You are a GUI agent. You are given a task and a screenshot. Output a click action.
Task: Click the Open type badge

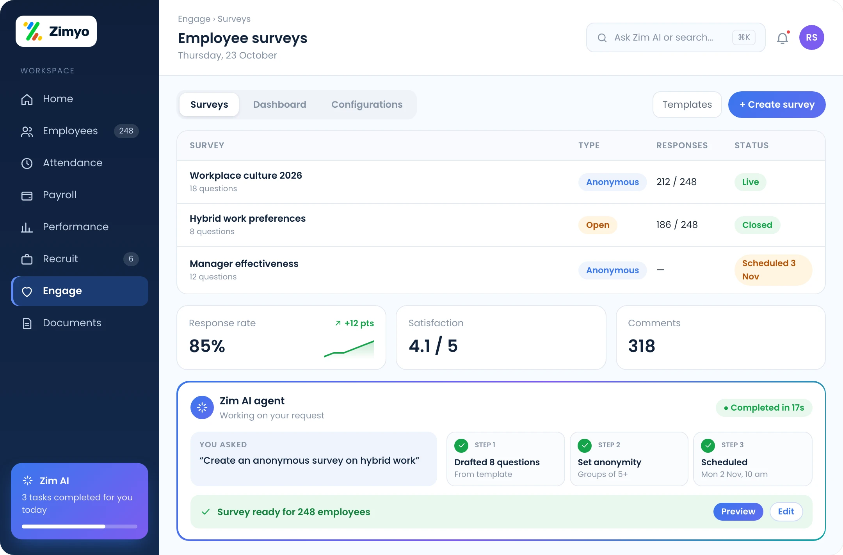[x=598, y=225]
